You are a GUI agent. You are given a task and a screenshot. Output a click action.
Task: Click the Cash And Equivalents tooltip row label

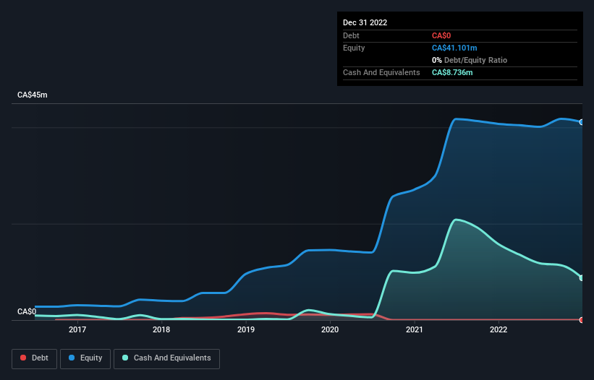tap(381, 72)
